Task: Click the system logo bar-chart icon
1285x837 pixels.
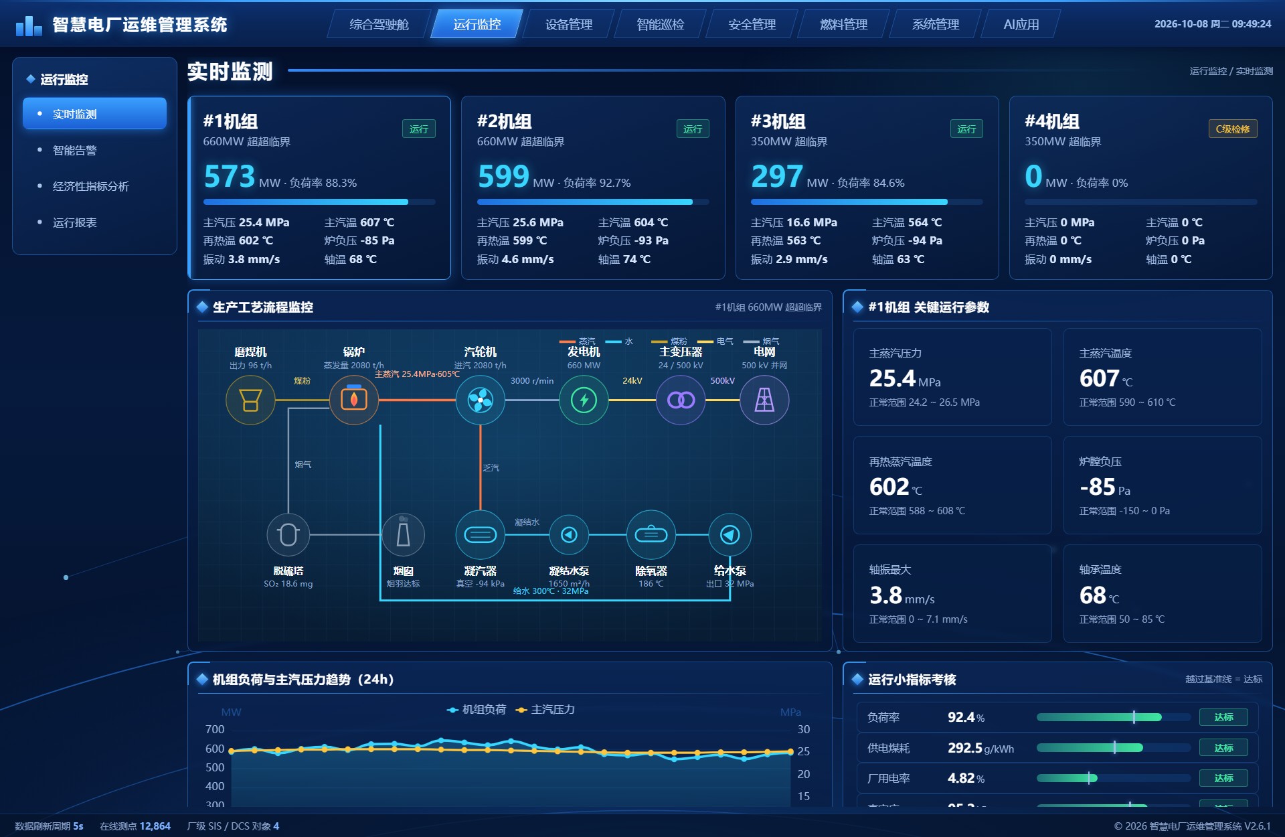Action: pos(29,25)
